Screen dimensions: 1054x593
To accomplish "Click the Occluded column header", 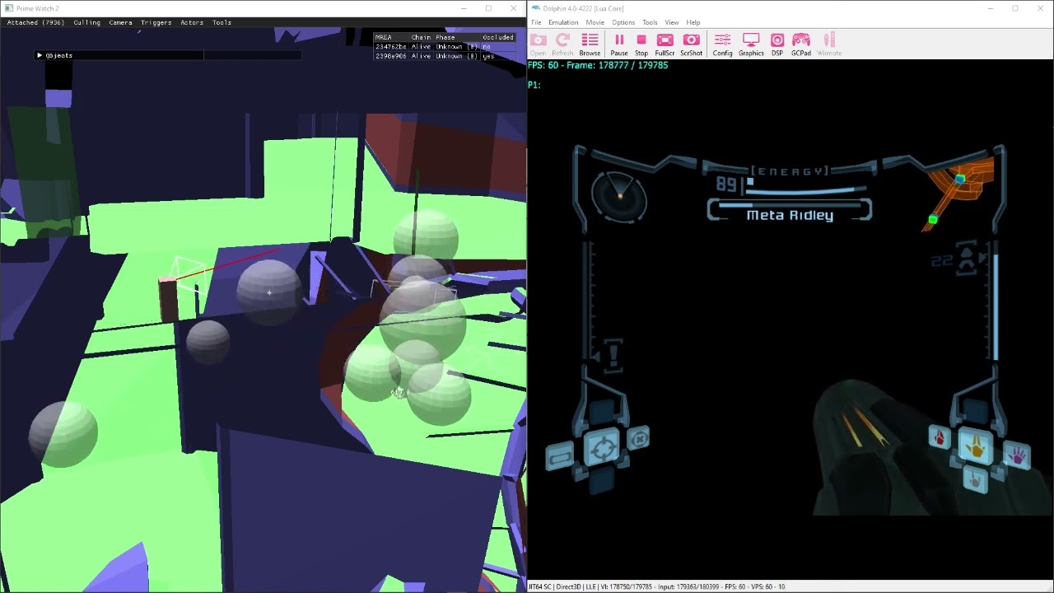I will coord(498,37).
